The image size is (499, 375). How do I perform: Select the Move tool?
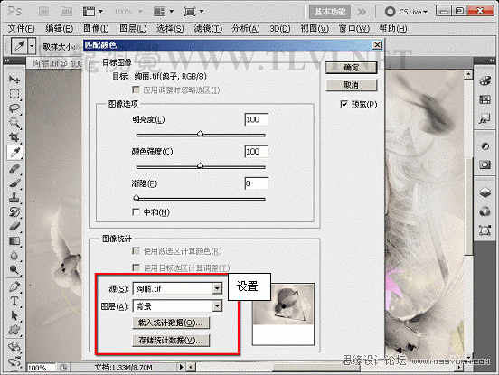click(14, 79)
